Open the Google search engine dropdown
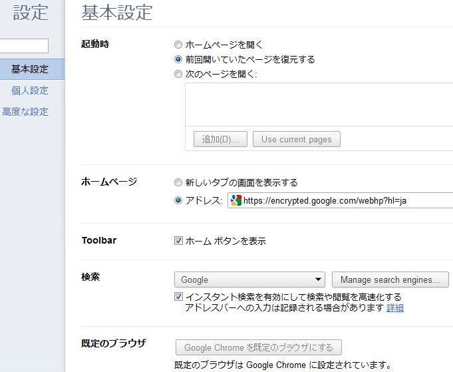 click(x=249, y=279)
